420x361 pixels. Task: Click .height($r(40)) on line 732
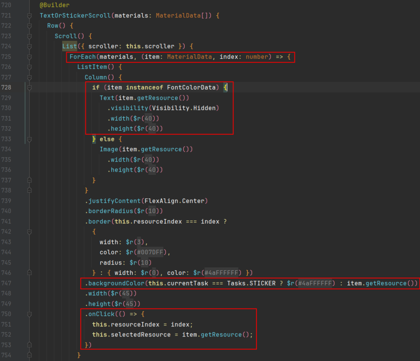(x=135, y=129)
